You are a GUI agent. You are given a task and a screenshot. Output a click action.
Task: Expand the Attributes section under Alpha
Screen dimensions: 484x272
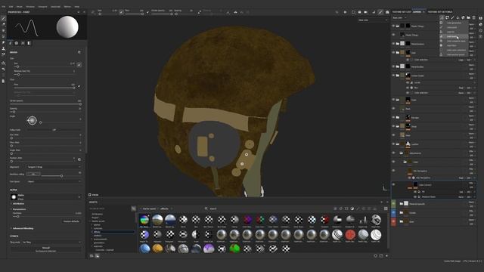[18, 204]
